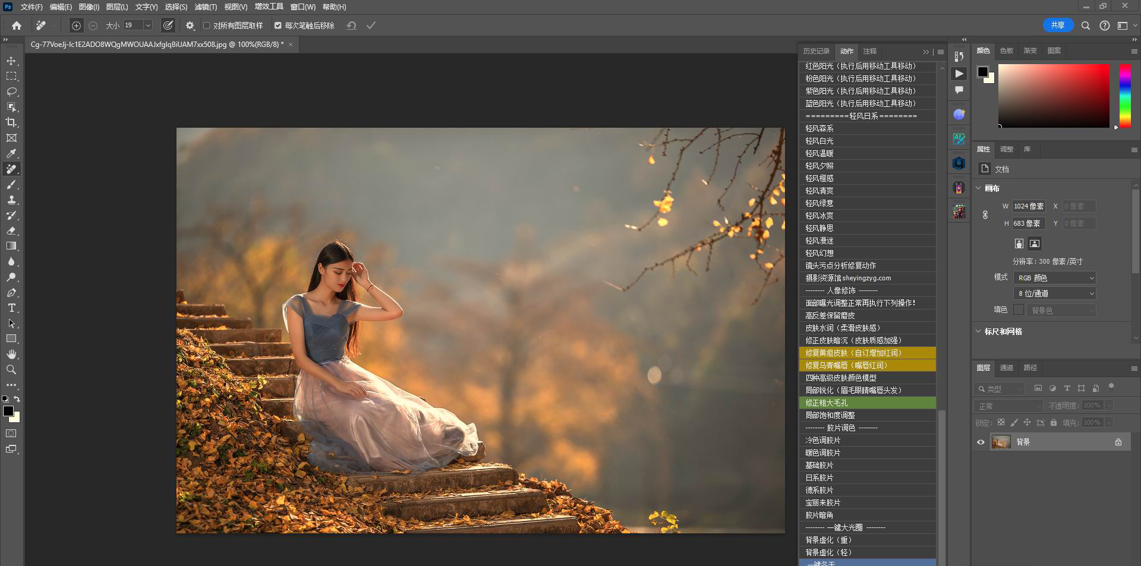Select the Horizontal Type tool
The height and width of the screenshot is (566, 1141).
[11, 308]
